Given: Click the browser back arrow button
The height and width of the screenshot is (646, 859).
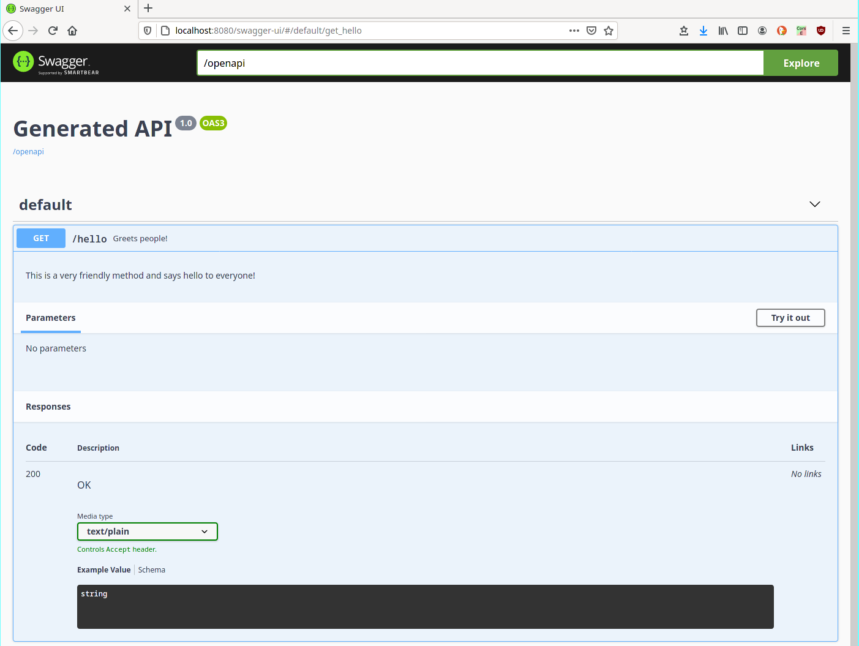Looking at the screenshot, I should coord(13,31).
